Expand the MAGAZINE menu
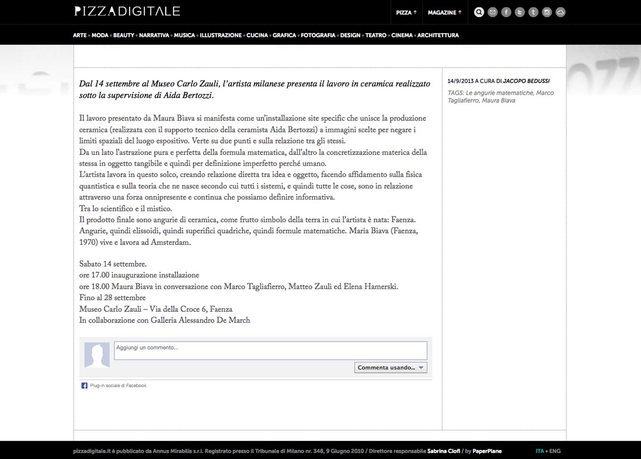The height and width of the screenshot is (459, 641). (x=445, y=13)
